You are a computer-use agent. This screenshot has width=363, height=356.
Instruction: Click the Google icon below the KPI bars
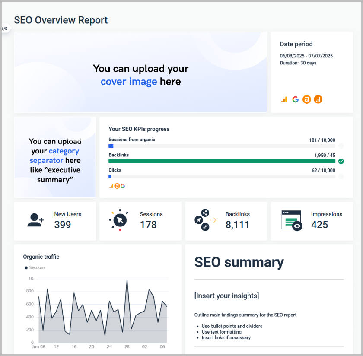[123, 186]
